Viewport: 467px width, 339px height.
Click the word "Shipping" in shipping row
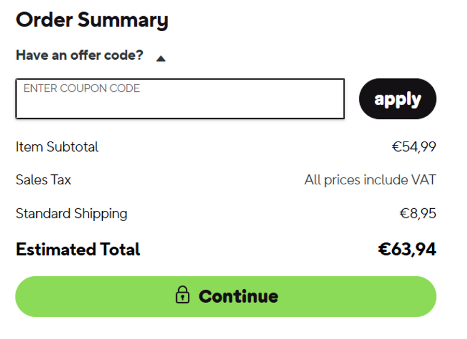click(x=101, y=213)
